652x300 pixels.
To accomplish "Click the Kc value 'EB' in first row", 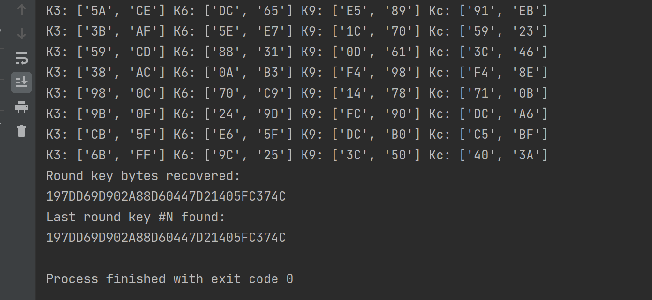I will click(x=526, y=11).
